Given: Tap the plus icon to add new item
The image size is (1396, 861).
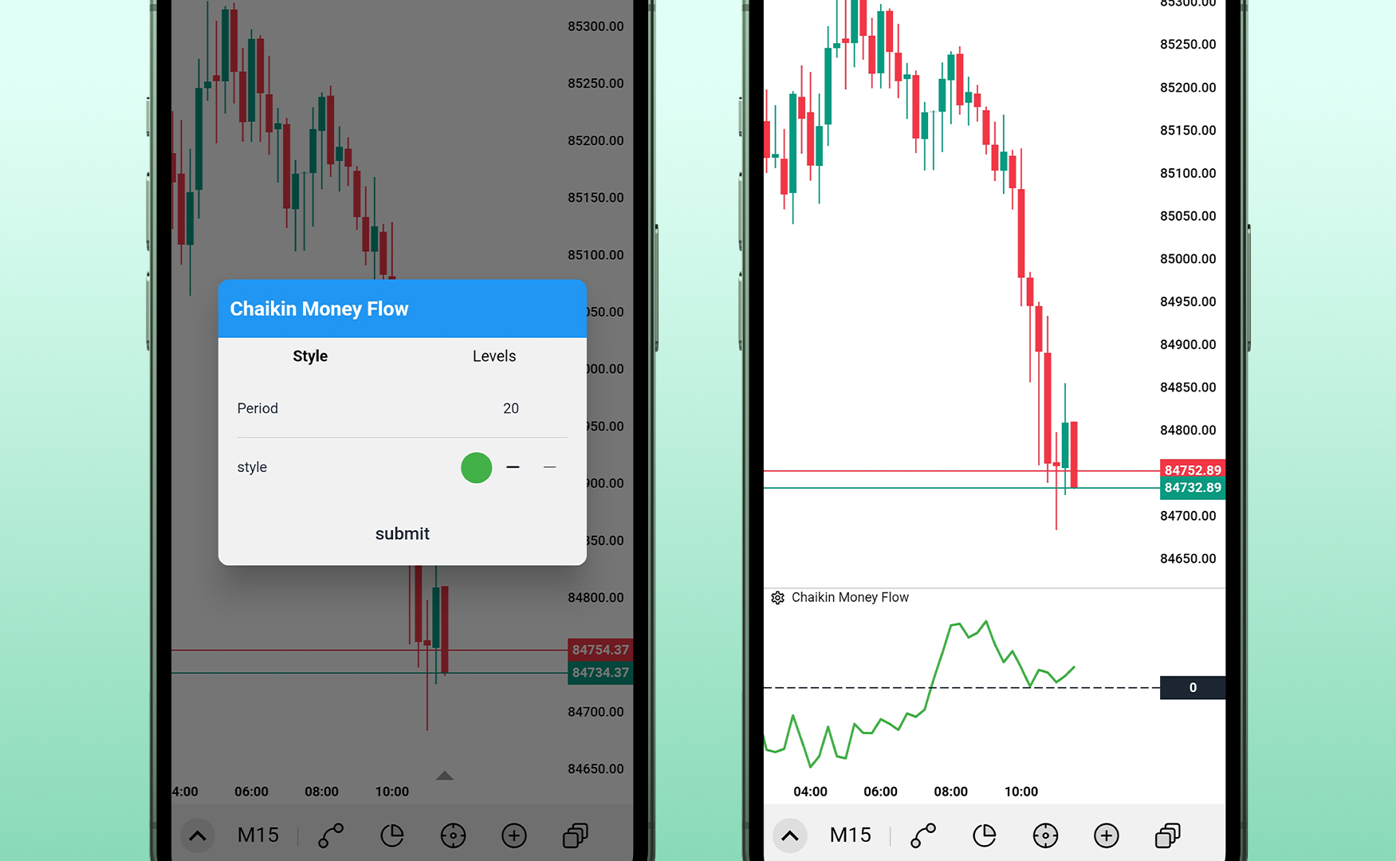Looking at the screenshot, I should (514, 835).
